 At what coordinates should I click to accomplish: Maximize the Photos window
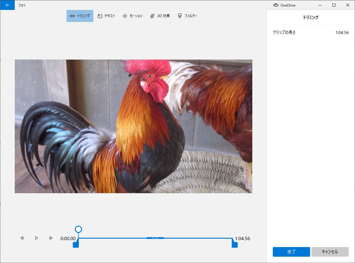pos(334,5)
